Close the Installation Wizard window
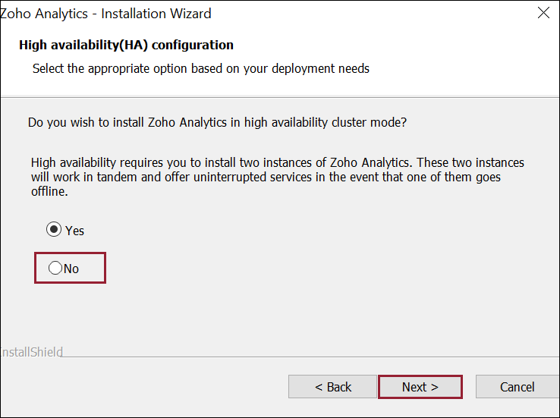 543,14
